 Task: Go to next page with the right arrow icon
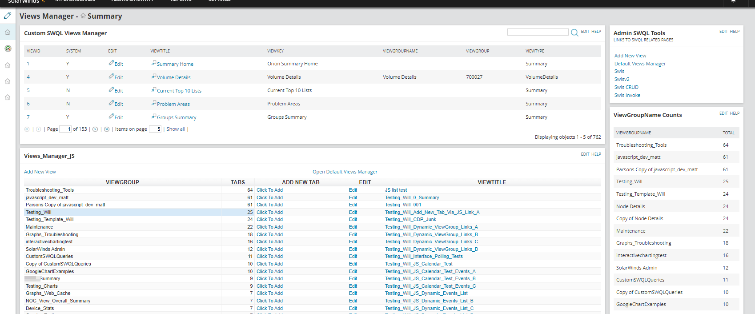coord(95,129)
